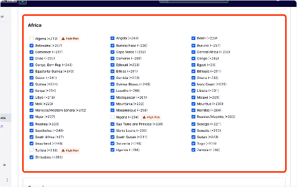The image size is (297, 187).
Task: Uncheck Gambia (+220)
Action: [112, 77]
